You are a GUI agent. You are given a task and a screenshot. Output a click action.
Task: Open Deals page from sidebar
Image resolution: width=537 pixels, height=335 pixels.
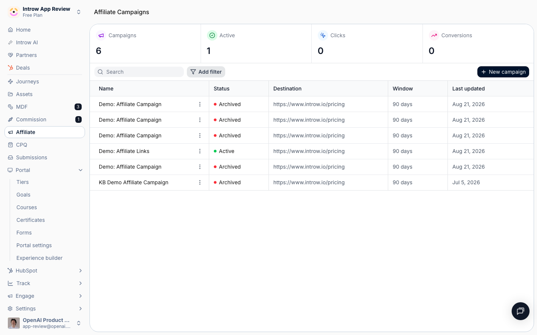(x=45, y=68)
